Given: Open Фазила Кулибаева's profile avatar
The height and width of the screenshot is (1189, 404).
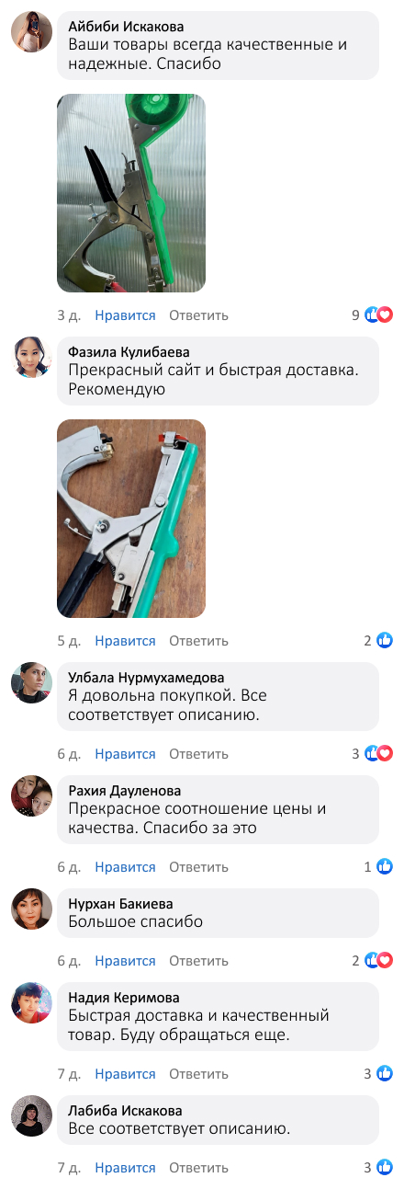Looking at the screenshot, I should pos(31,357).
